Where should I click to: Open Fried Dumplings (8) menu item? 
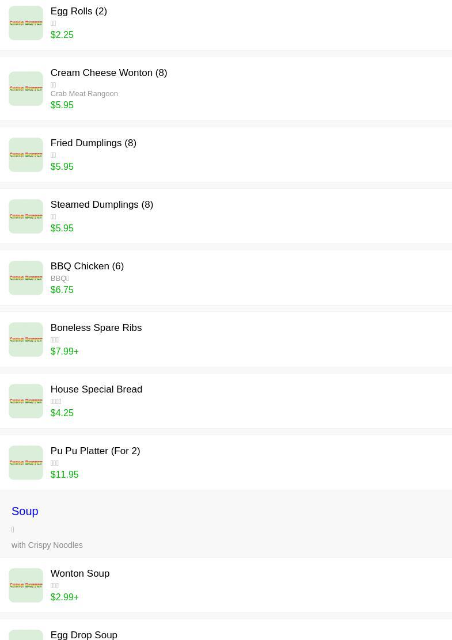[x=93, y=143]
